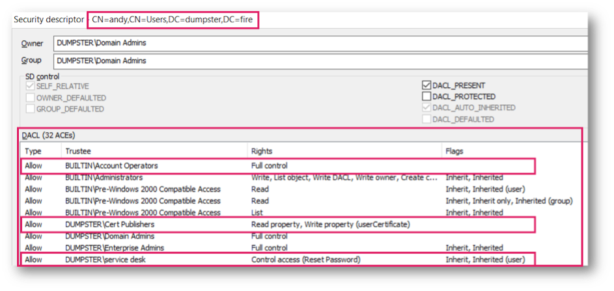Viewport: 614px width, 291px height.
Task: Uncheck the DACL_PRESENT checkbox
Action: coord(426,85)
